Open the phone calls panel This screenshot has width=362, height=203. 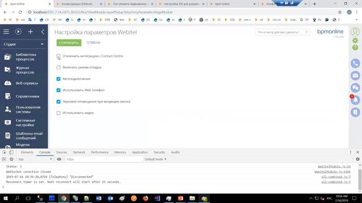355,64
